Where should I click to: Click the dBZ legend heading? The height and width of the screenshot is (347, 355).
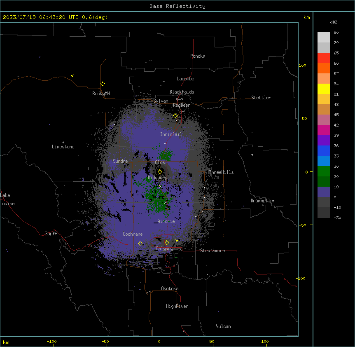click(x=334, y=22)
